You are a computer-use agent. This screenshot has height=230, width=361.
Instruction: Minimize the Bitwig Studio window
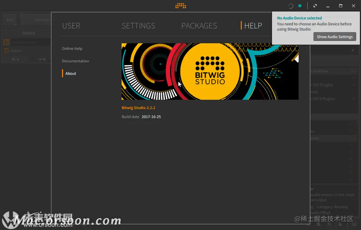tap(328, 6)
